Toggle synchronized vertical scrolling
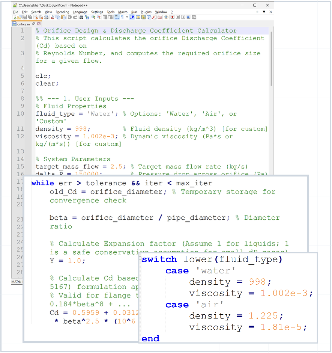 point(105,17)
